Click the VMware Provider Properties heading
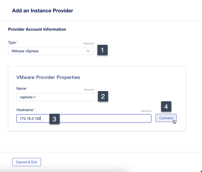Screen dimensions: 202x172 (x=48, y=77)
